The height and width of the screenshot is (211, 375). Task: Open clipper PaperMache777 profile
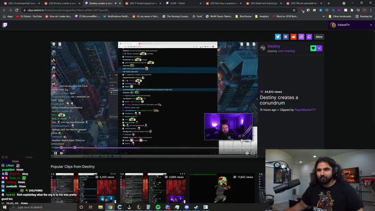[x=305, y=110]
